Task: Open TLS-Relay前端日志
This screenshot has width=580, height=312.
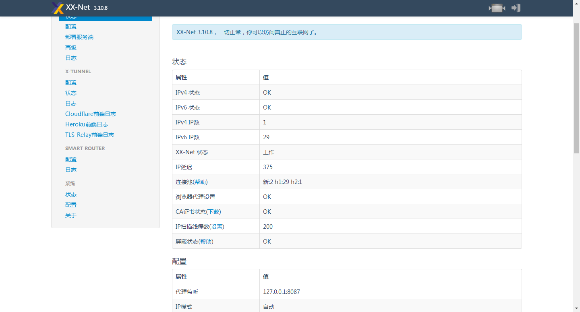Action: point(89,135)
